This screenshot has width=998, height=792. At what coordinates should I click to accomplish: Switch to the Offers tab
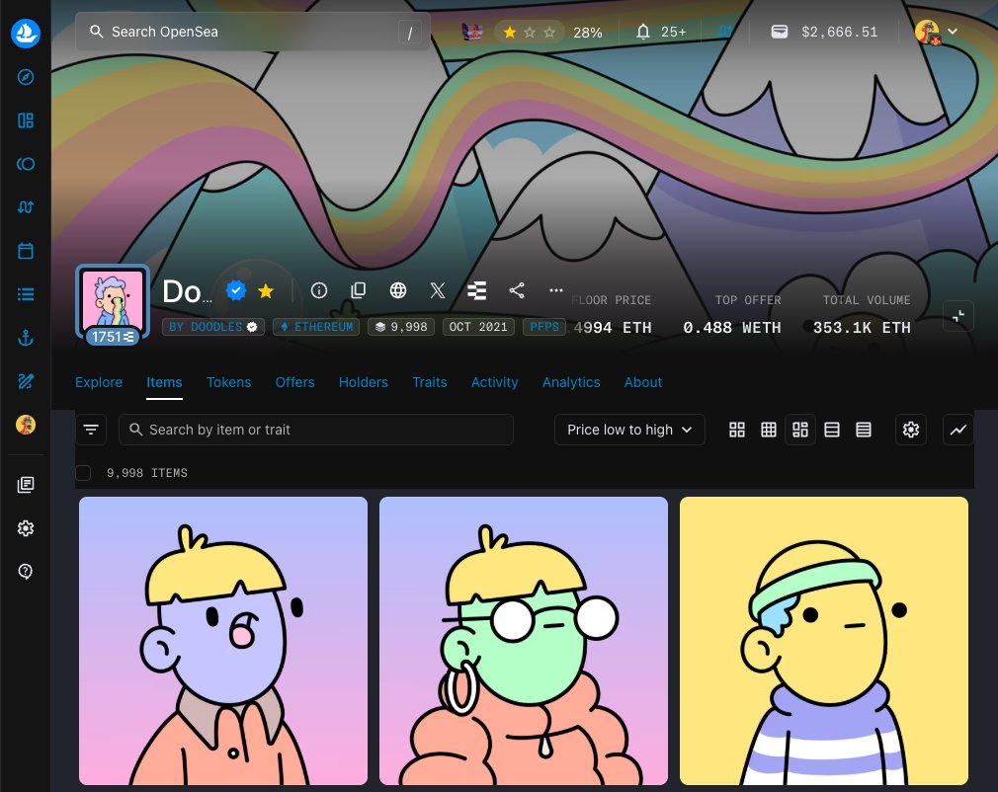294,382
